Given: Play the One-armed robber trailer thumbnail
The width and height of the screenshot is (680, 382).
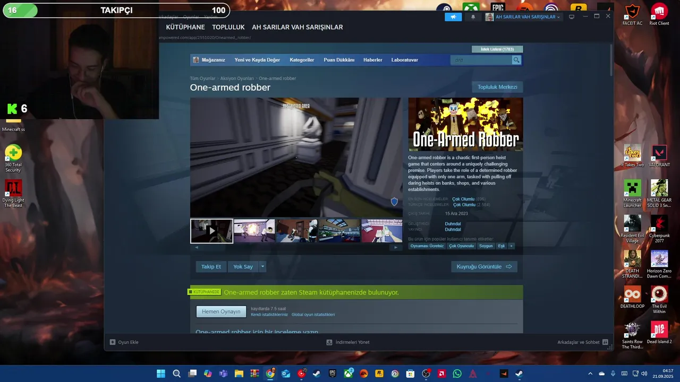Looking at the screenshot, I should coord(211,231).
